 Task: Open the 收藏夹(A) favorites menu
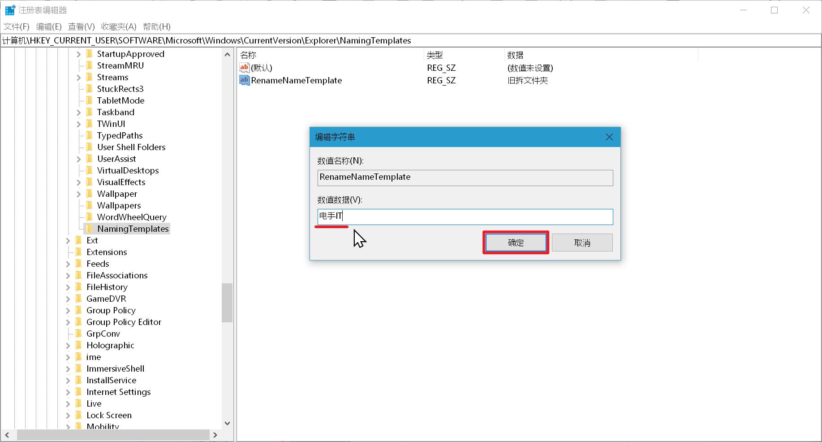coord(119,26)
